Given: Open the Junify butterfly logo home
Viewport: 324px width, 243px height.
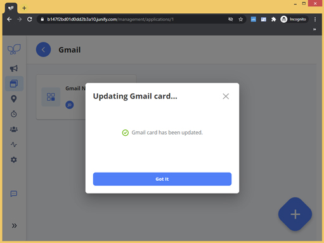Looking at the screenshot, I should click(14, 49).
